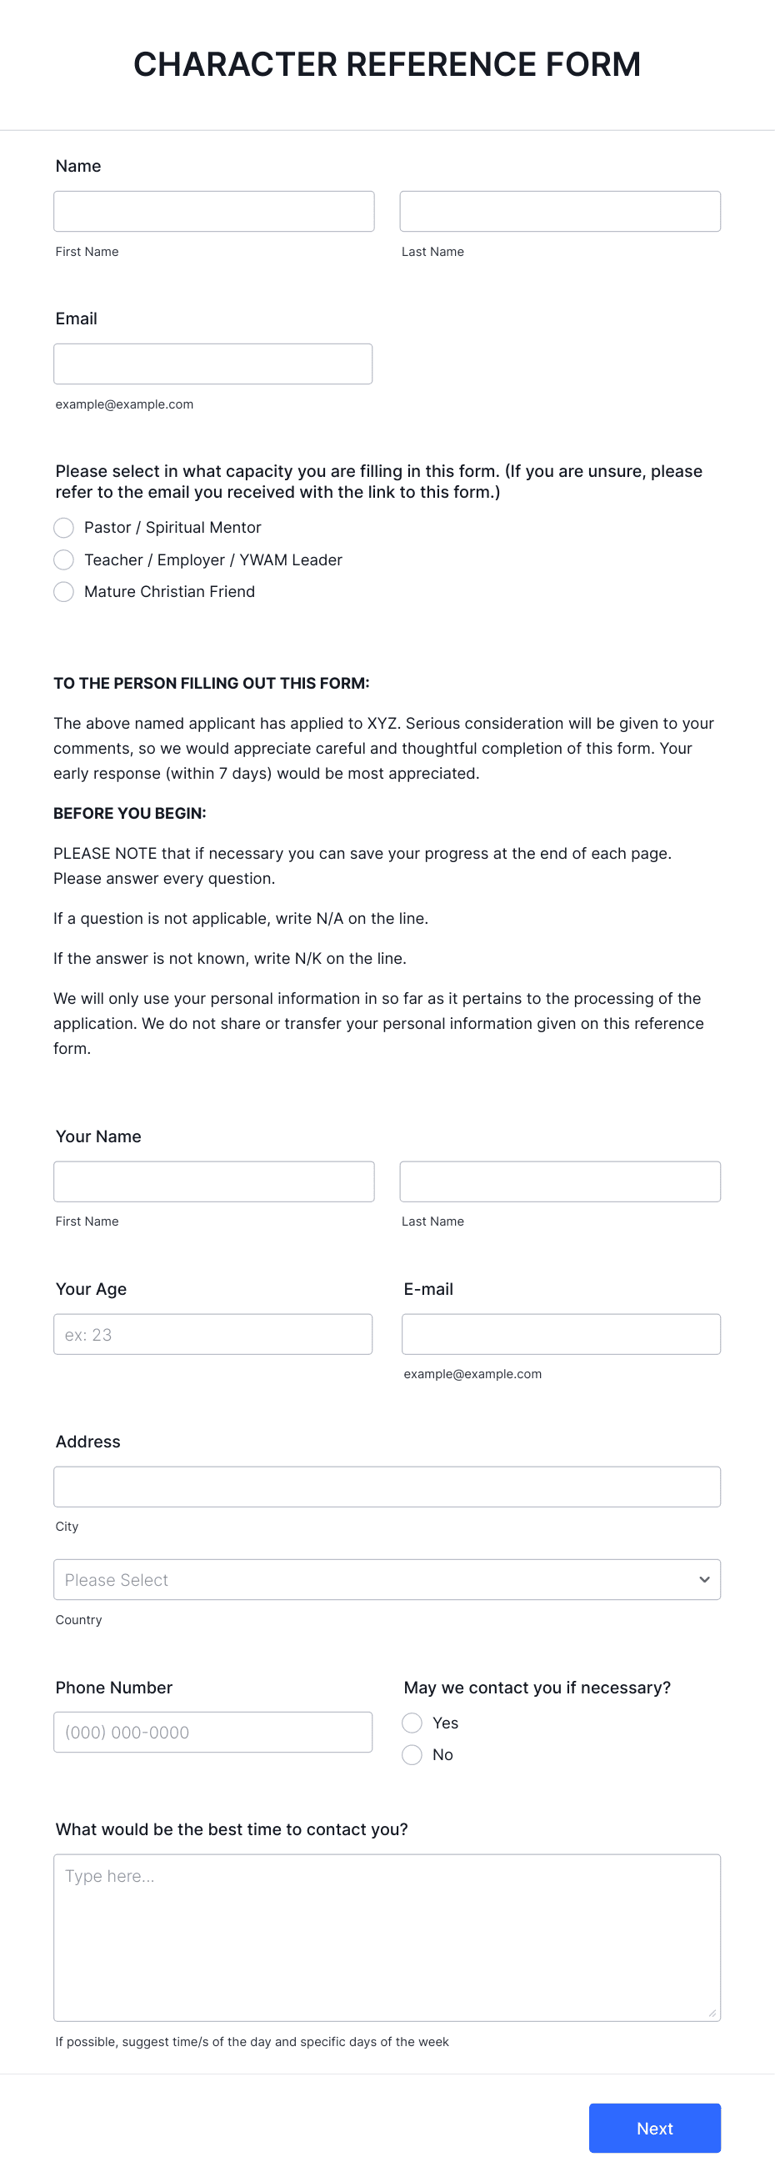775x2182 pixels.
Task: Click the Phone Number field
Action: (x=212, y=1732)
